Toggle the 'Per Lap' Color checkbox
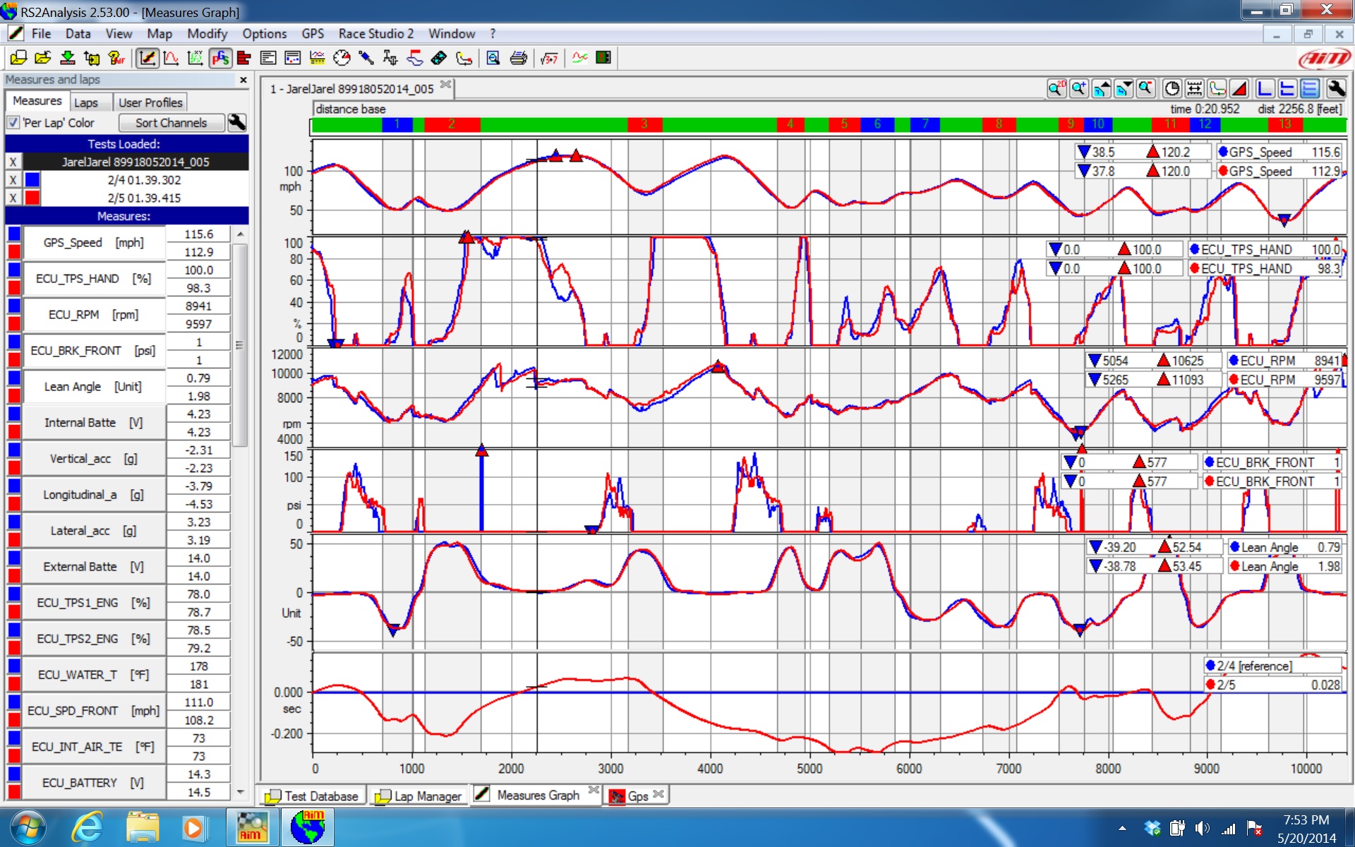Image resolution: width=1355 pixels, height=847 pixels. tap(13, 123)
